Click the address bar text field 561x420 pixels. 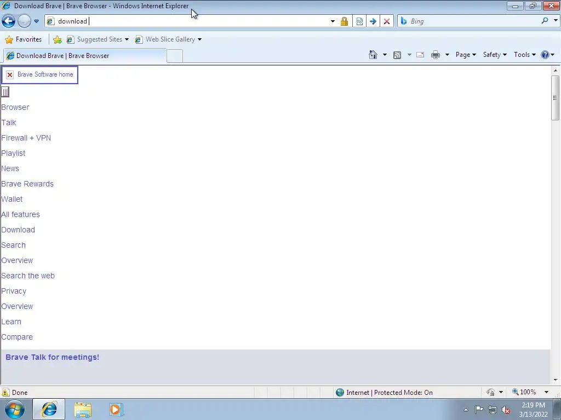(191, 21)
